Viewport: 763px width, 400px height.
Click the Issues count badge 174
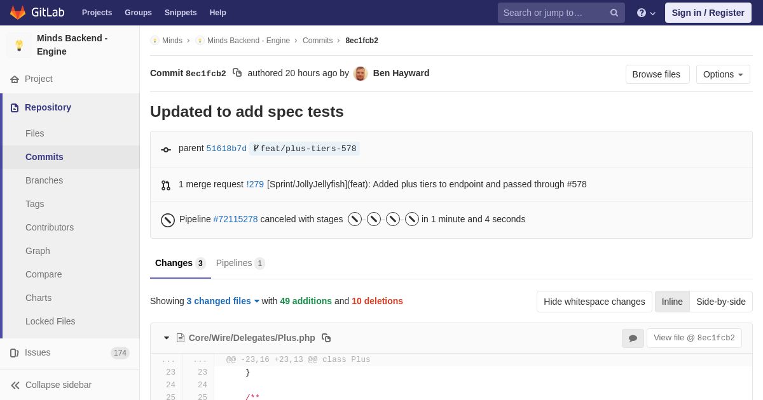click(x=120, y=353)
